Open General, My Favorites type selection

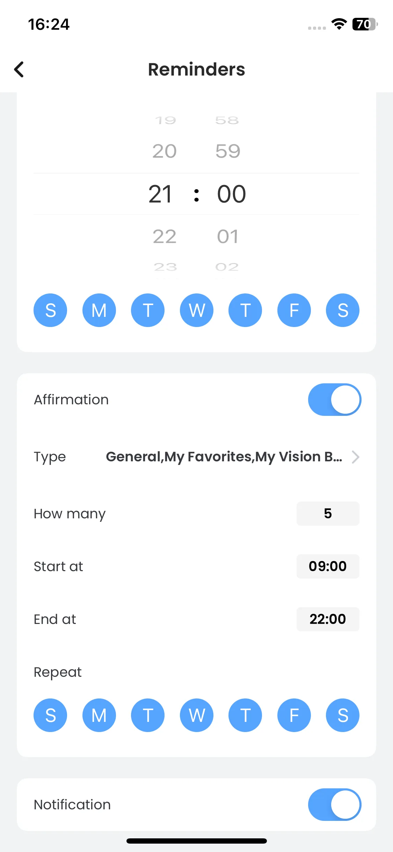(x=224, y=457)
